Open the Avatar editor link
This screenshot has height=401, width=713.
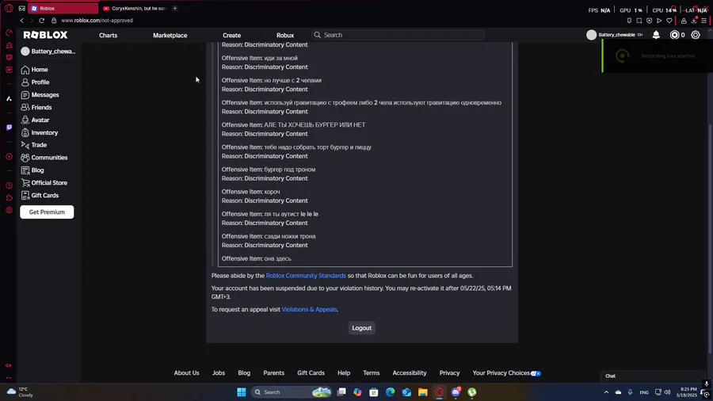tap(35, 120)
